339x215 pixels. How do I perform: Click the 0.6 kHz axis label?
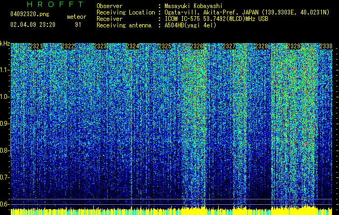[5, 204]
